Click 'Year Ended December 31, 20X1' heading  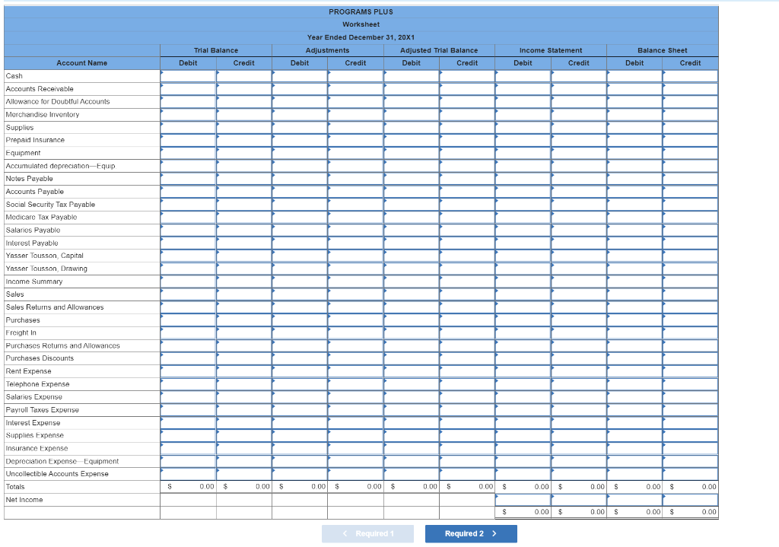[361, 37]
